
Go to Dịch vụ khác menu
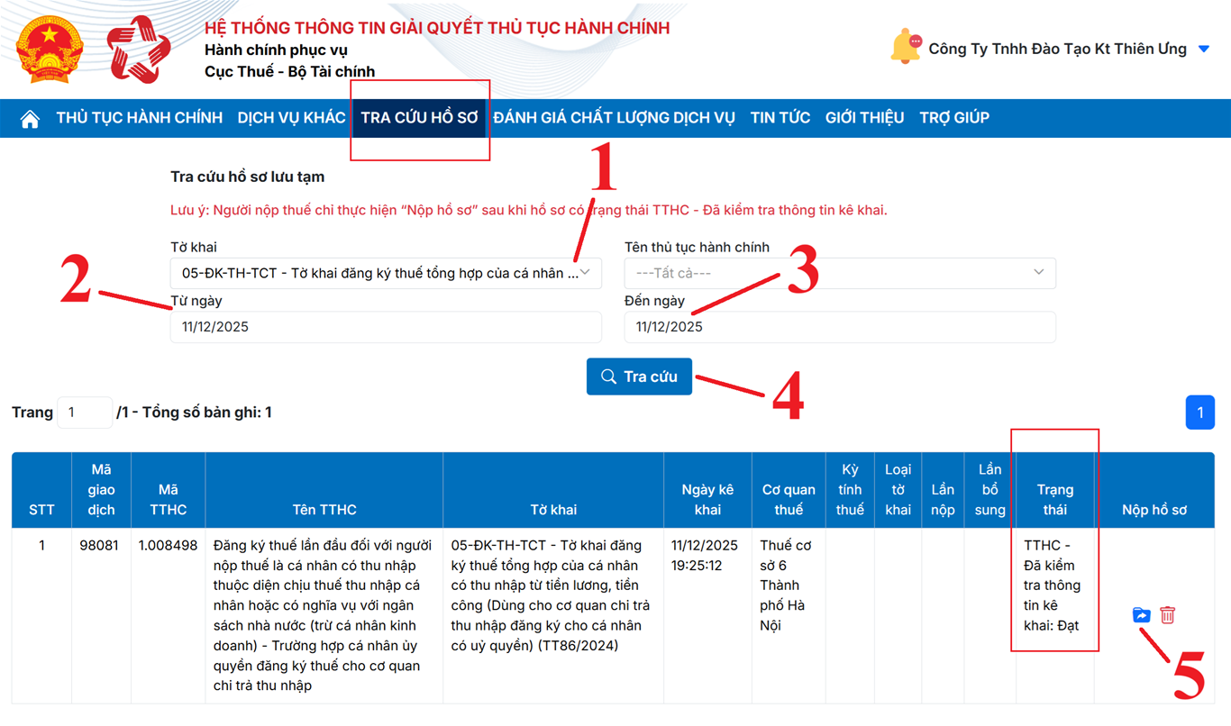(x=291, y=118)
